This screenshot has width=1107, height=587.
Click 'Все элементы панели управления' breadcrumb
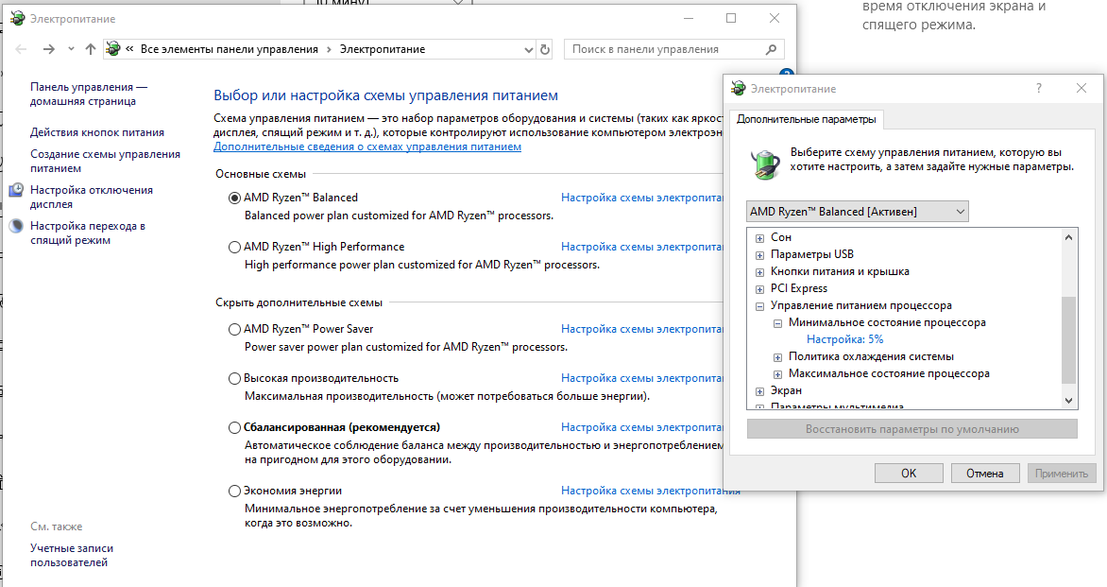[x=230, y=49]
